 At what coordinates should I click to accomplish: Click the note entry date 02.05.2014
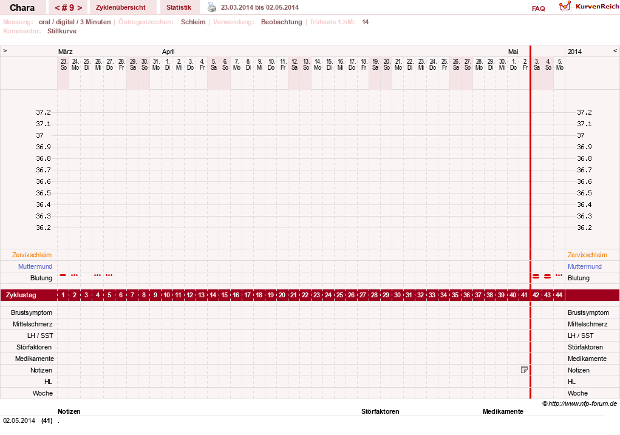19,420
